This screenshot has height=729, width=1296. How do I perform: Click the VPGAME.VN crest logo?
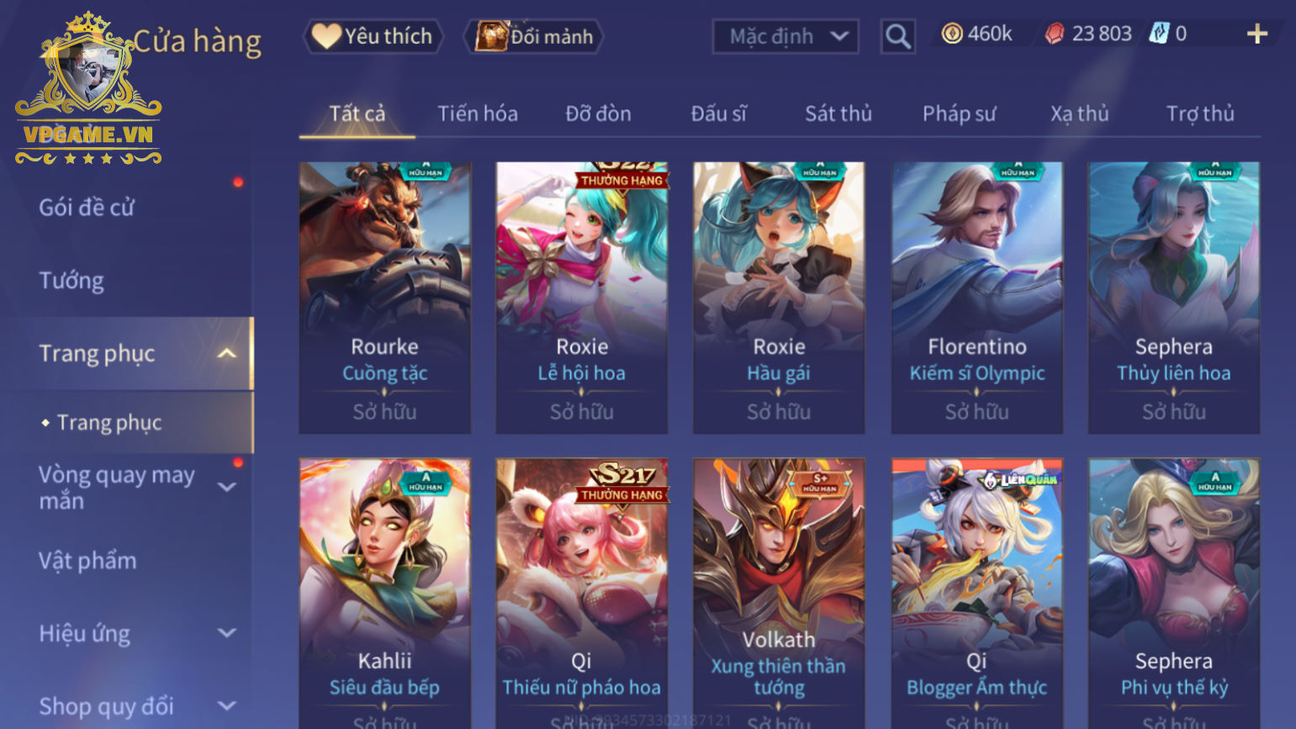pyautogui.click(x=88, y=88)
